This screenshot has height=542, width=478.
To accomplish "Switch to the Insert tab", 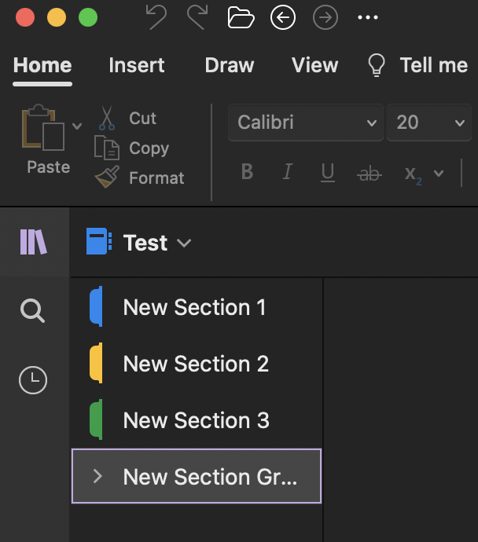I will click(x=137, y=65).
